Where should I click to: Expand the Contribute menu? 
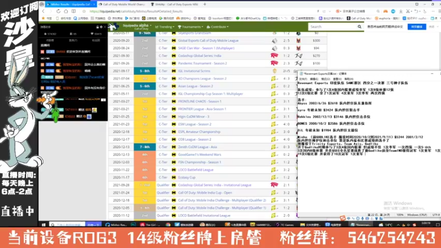click(x=217, y=26)
